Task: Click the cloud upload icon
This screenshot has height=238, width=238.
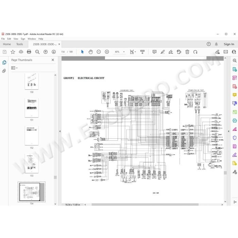Action: click(x=21, y=52)
